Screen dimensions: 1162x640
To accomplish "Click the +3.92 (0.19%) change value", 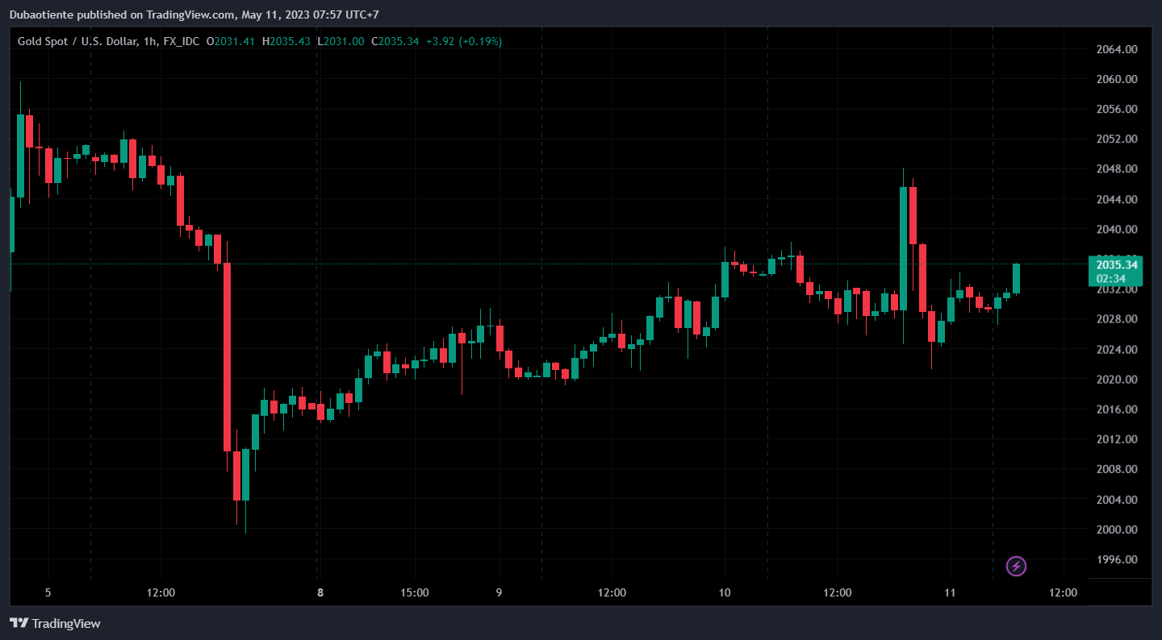I will coord(463,41).
